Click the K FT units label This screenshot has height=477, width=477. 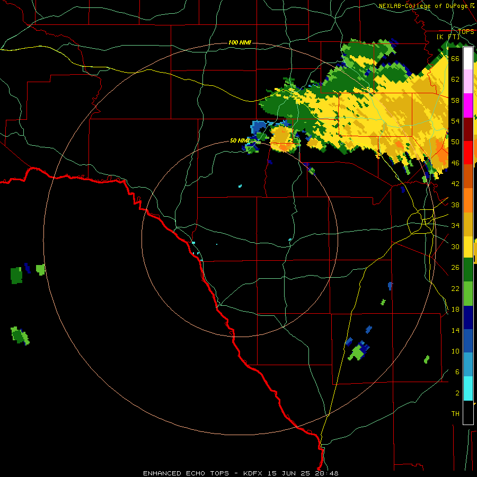pyautogui.click(x=448, y=37)
